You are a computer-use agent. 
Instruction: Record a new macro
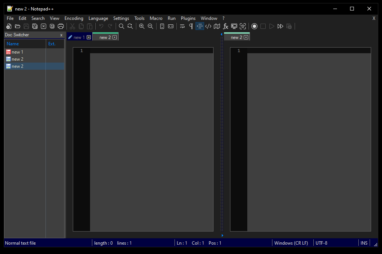(x=254, y=26)
